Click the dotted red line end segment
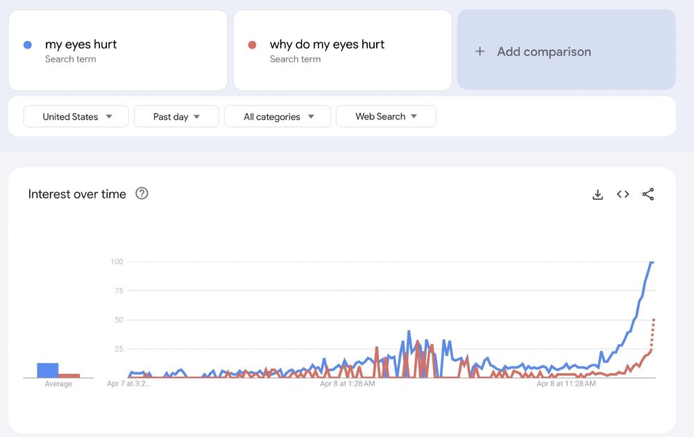 point(652,333)
